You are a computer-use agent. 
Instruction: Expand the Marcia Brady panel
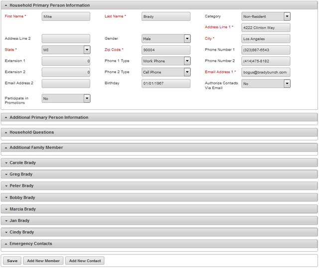click(x=159, y=209)
